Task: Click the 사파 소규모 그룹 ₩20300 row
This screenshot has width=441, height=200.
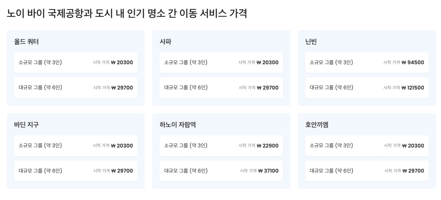Action: pos(221,63)
